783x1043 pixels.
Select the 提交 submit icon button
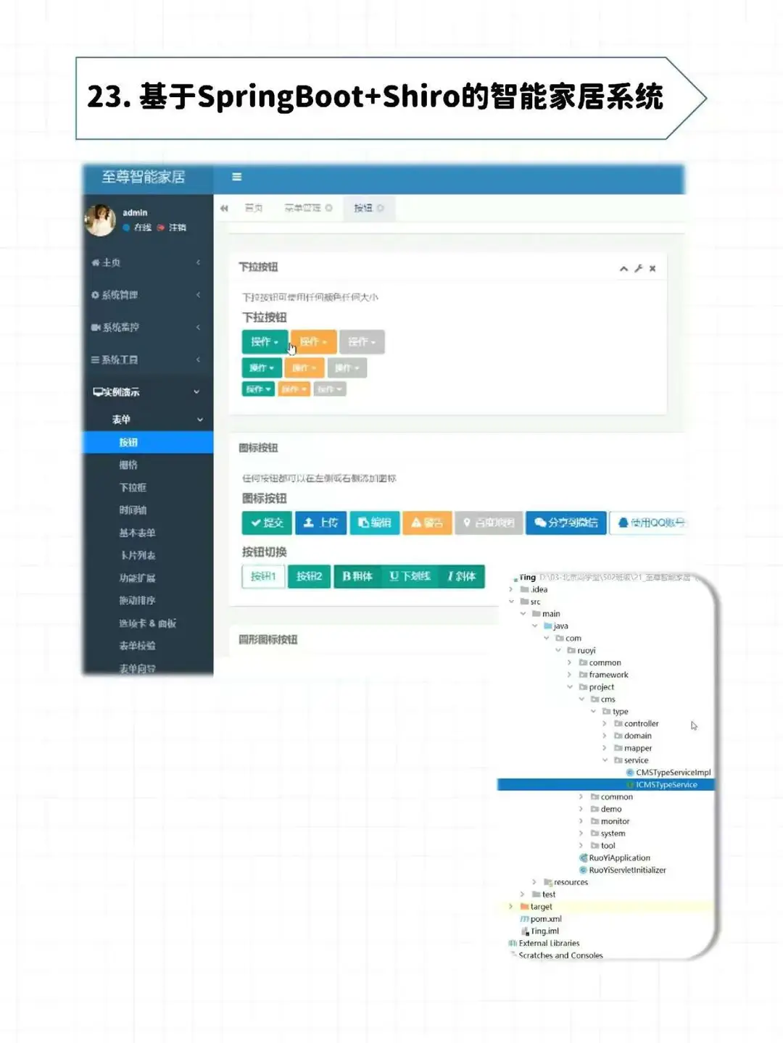tap(265, 523)
